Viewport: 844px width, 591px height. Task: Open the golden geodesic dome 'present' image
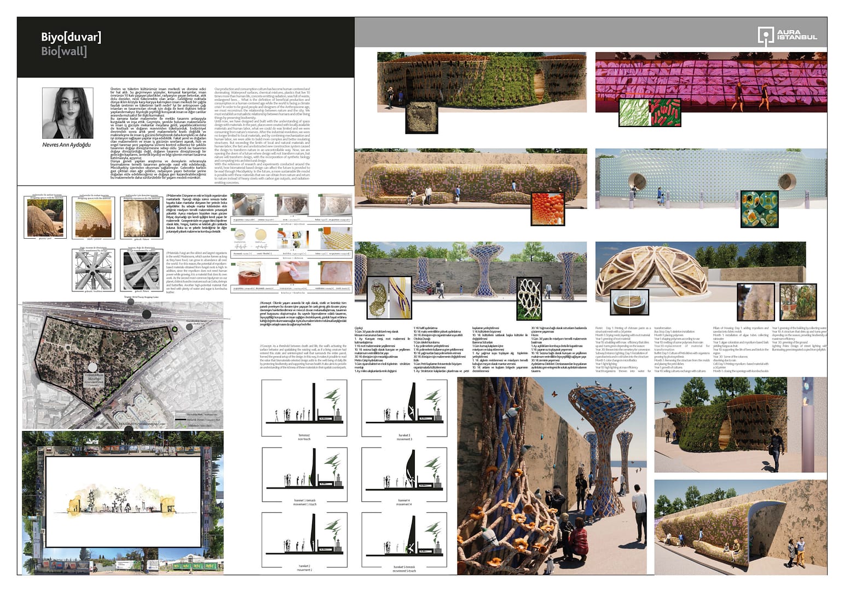[94, 217]
